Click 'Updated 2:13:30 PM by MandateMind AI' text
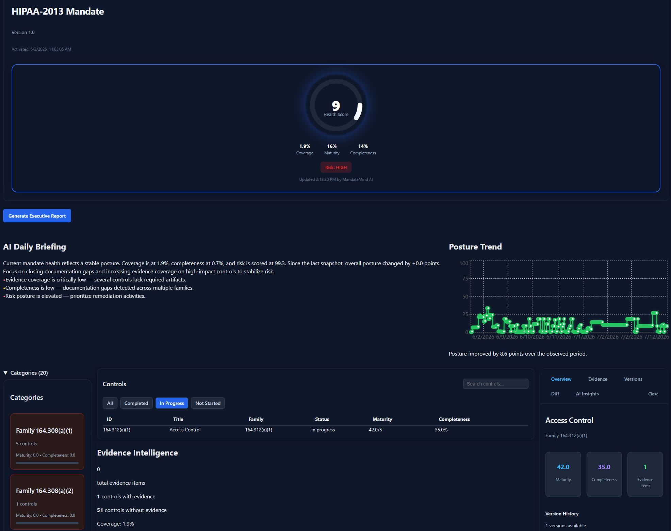The height and width of the screenshot is (531, 671). coord(336,179)
